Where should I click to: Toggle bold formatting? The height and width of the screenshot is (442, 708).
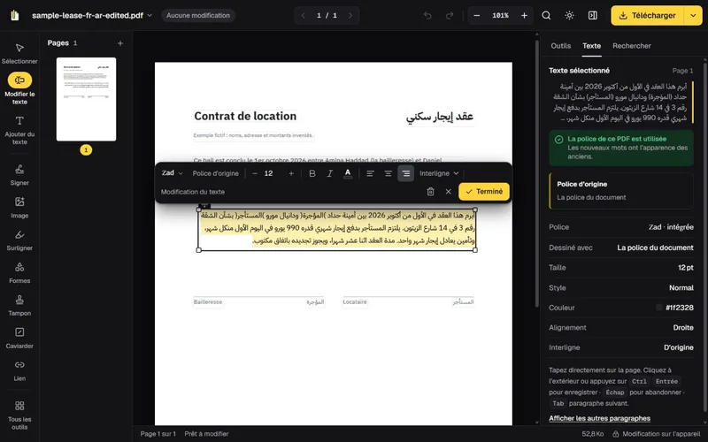pos(312,173)
